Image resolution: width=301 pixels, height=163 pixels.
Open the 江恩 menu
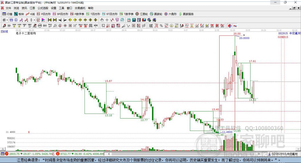[x=32, y=8]
